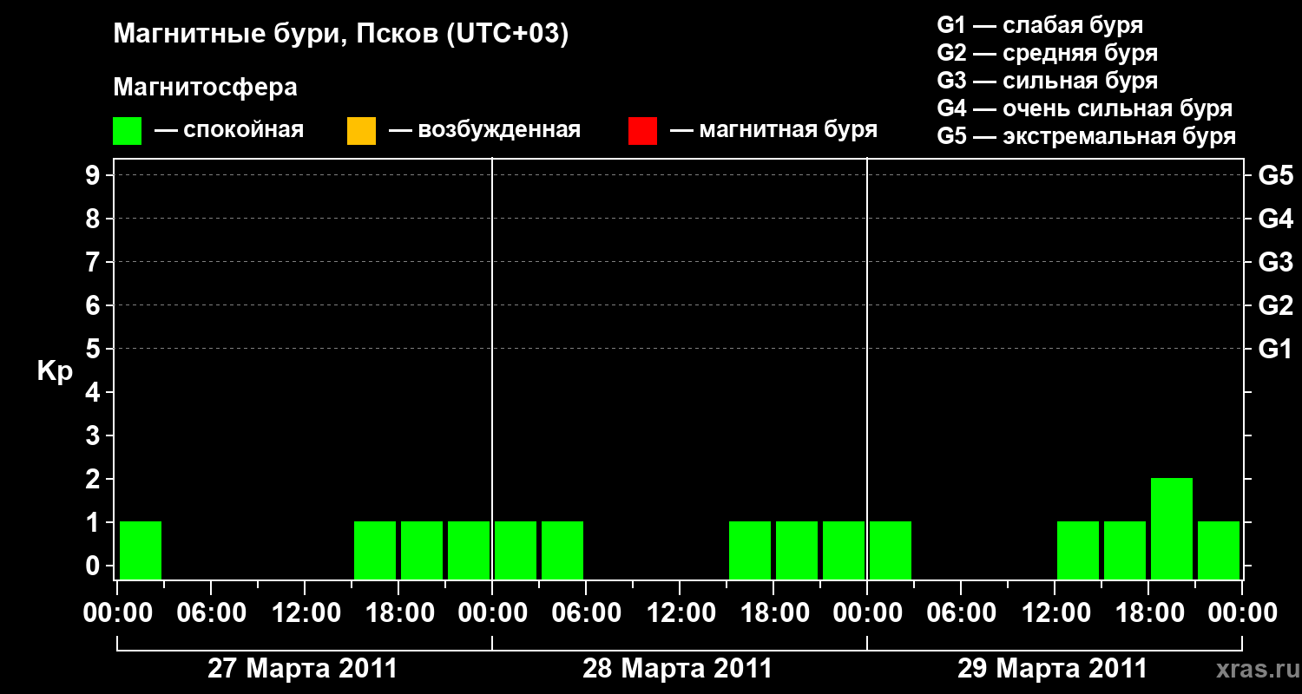Click the '— магнитная буря' legend label
Image resolution: width=1302 pixels, height=694 pixels.
[773, 130]
